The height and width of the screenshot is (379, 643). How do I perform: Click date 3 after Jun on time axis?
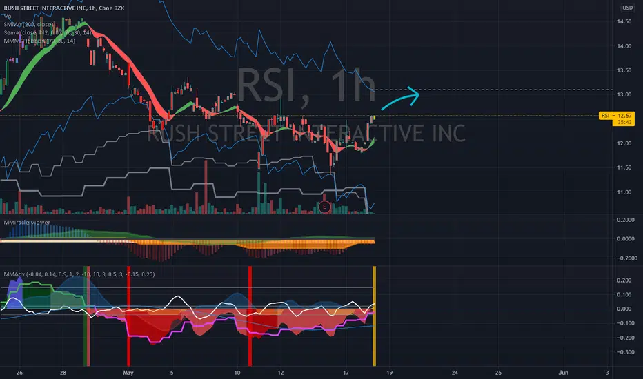(x=607, y=373)
